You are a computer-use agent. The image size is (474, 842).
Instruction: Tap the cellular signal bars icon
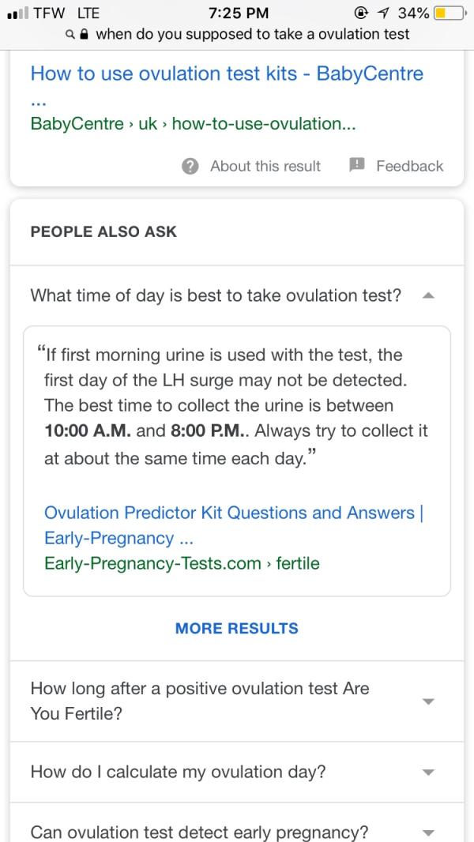tap(17, 13)
